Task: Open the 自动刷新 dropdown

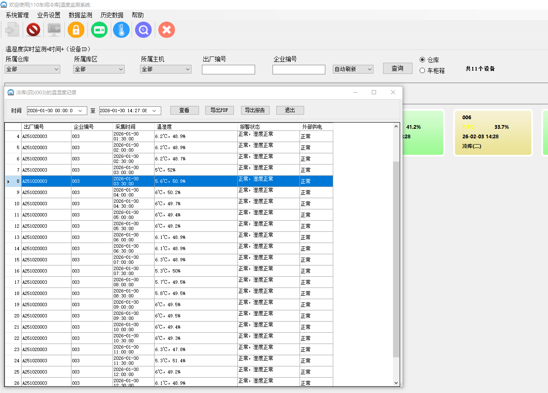Action: tap(353, 69)
